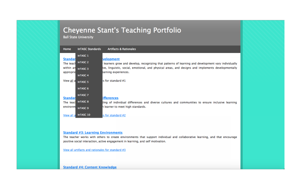Open the Standard #3: Learning Environments link
289x181 pixels.
click(x=93, y=133)
